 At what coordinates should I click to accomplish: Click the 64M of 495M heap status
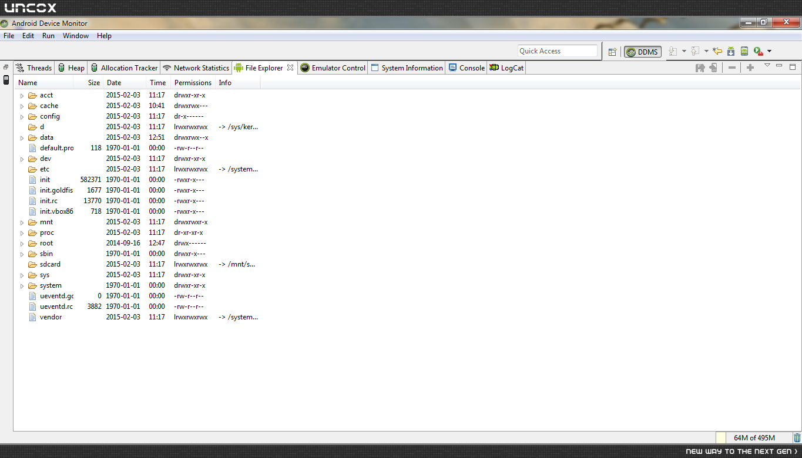[754, 437]
